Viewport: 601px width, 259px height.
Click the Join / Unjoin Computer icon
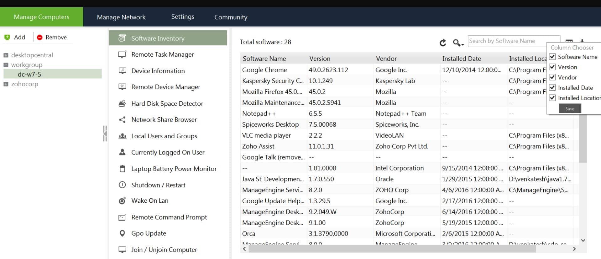click(122, 250)
